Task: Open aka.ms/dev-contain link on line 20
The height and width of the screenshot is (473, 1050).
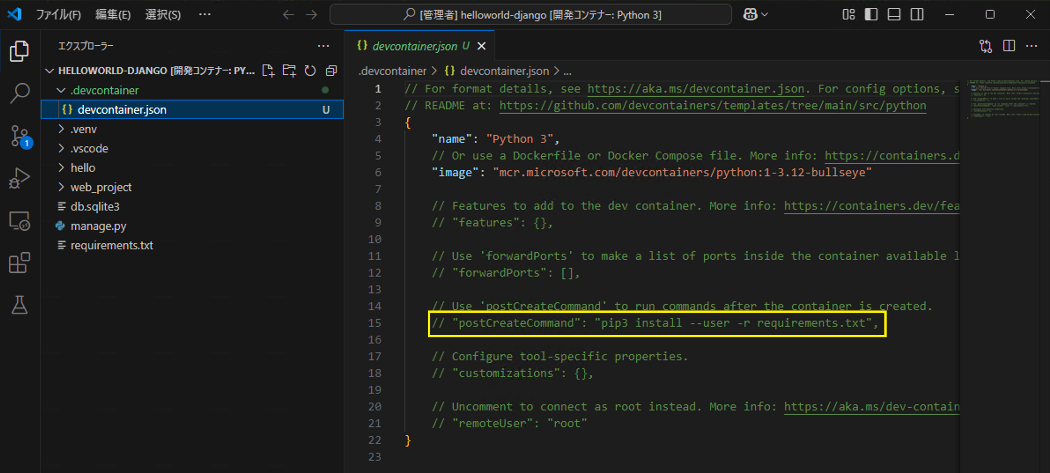Action: coord(871,407)
